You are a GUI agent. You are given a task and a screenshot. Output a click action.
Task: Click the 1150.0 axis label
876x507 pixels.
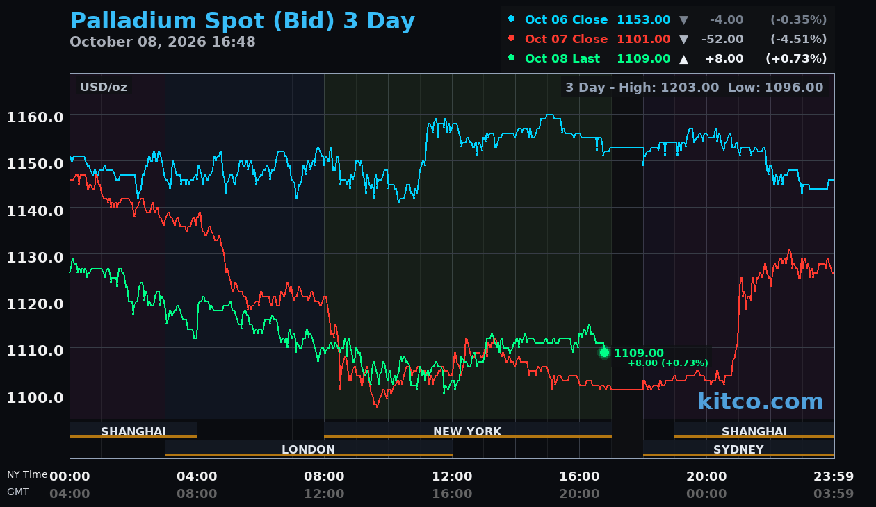pyautogui.click(x=35, y=163)
